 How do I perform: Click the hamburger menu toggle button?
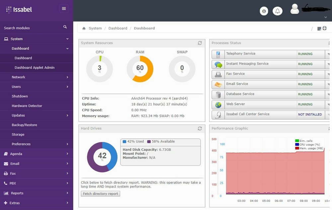pyautogui.click(x=64, y=9)
